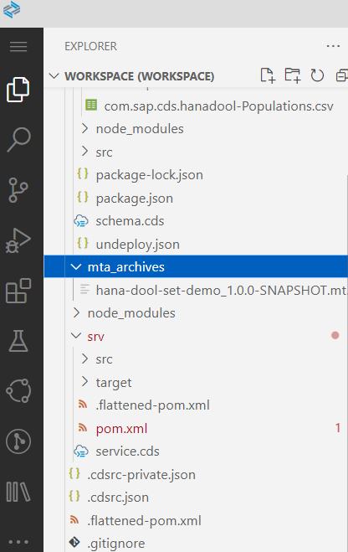Click the red modified dot on srv
The height and width of the screenshot is (552, 348).
point(335,336)
